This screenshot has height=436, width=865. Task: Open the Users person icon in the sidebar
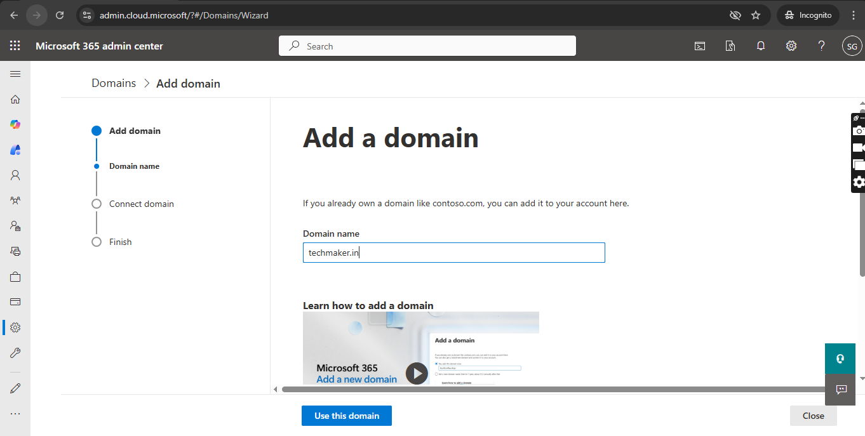pyautogui.click(x=15, y=175)
